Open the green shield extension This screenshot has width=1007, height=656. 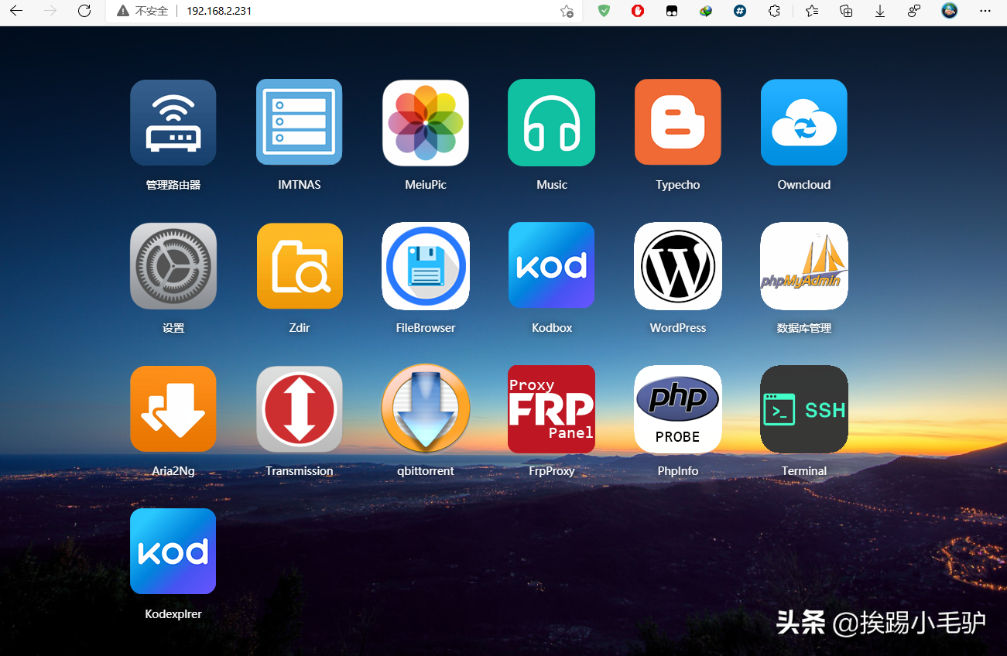(604, 11)
